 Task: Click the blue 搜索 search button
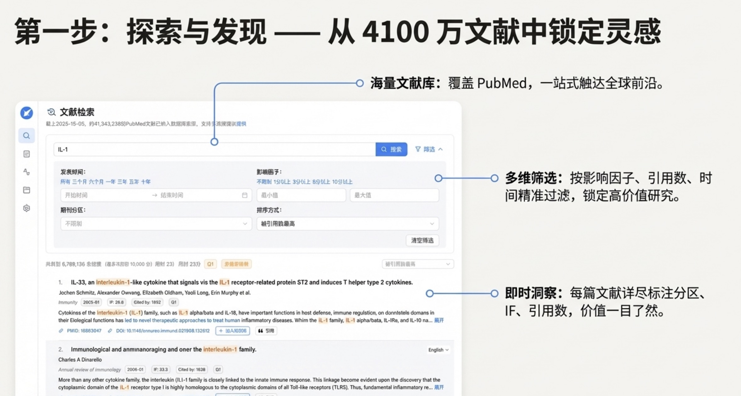[x=391, y=149]
